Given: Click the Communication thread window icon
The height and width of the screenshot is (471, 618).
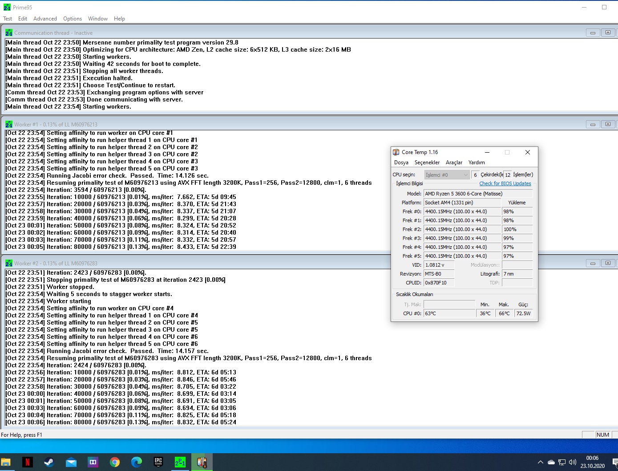Looking at the screenshot, I should tap(9, 32).
